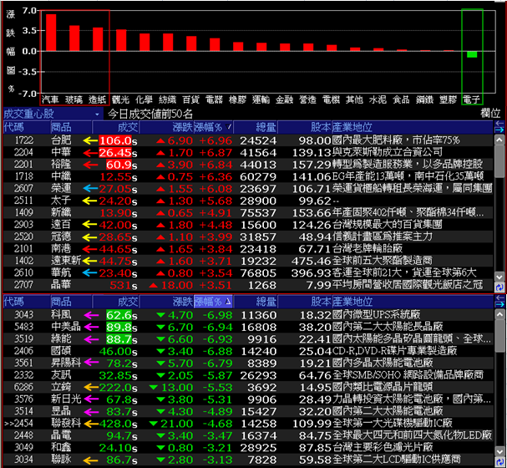Click magenta arrow icon beside 科風
507x468 pixels.
pyautogui.click(x=91, y=315)
